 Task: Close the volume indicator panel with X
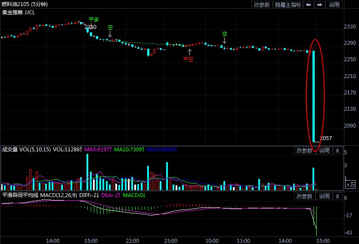[x=337, y=150]
